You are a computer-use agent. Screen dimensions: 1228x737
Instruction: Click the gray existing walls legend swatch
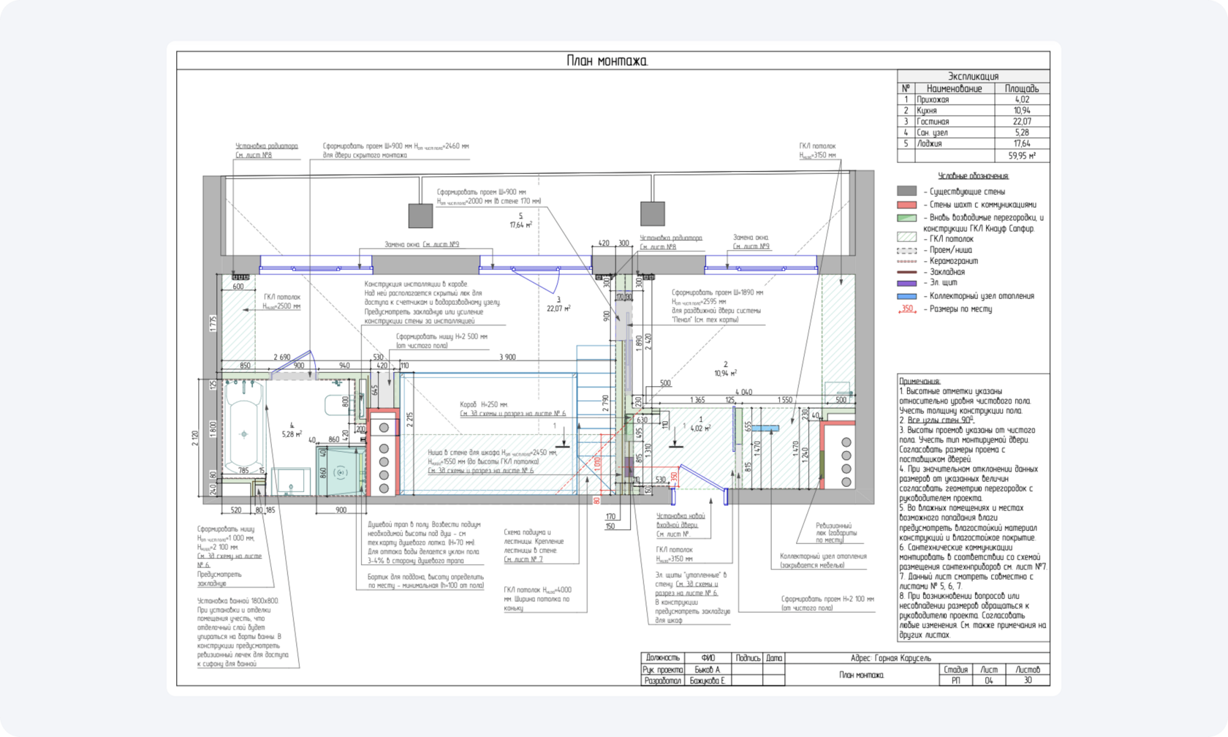click(906, 192)
